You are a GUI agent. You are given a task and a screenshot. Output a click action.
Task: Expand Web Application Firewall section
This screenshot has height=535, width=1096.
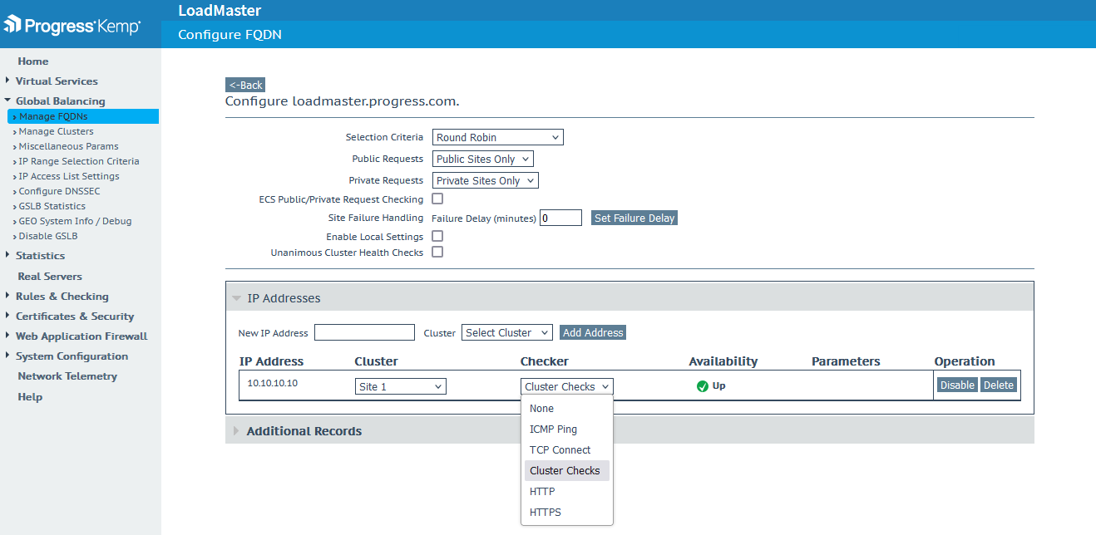(x=81, y=336)
